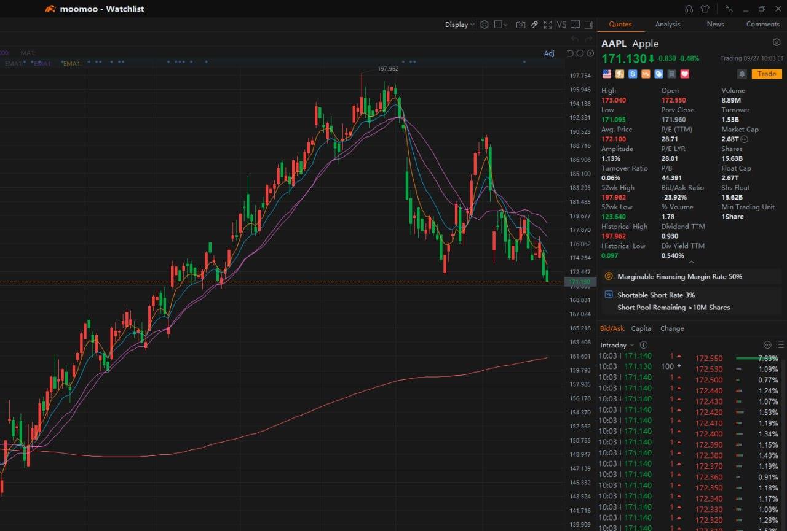787x531 pixels.
Task: Click the 52wk High value 197.962
Action: (x=614, y=197)
